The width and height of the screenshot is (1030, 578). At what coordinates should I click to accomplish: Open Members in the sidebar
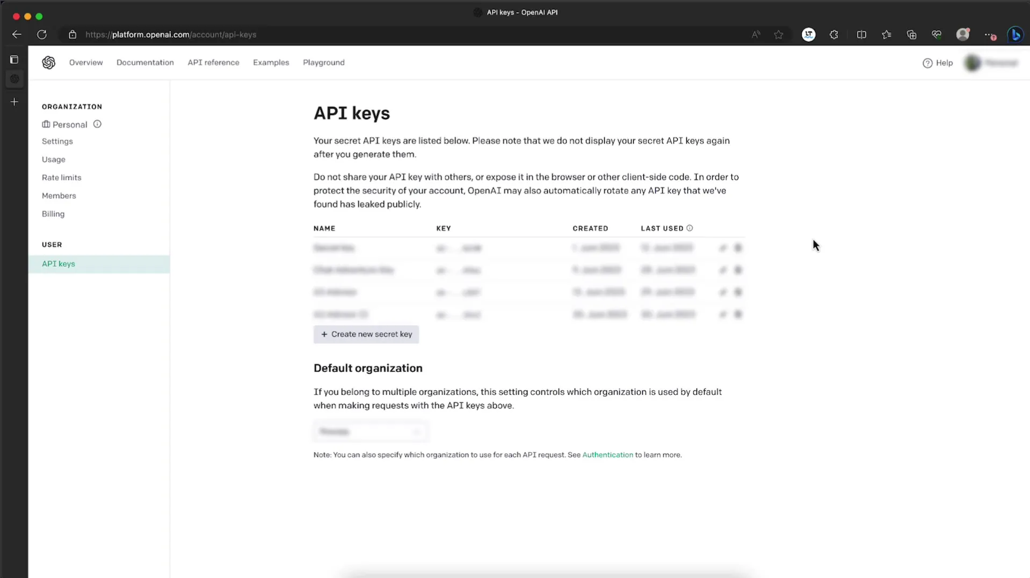59,196
